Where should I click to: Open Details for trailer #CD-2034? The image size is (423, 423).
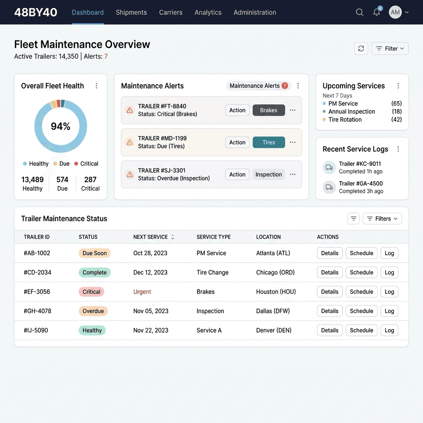tap(330, 272)
